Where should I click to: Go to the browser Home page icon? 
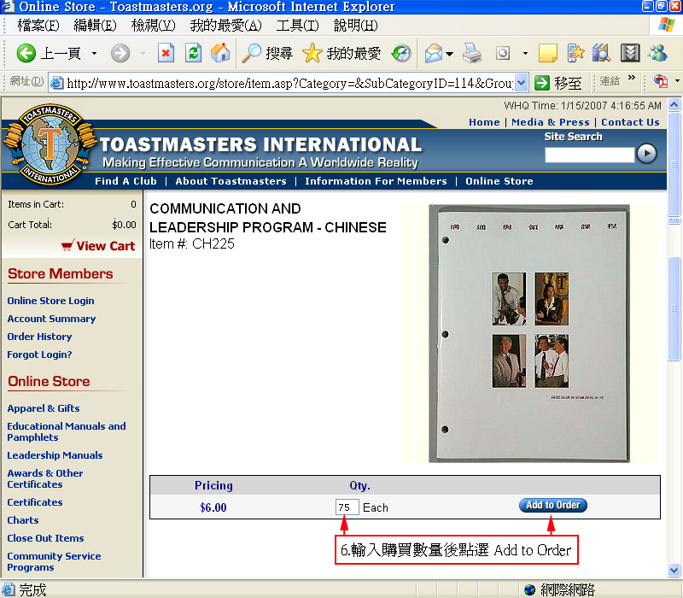pyautogui.click(x=220, y=53)
